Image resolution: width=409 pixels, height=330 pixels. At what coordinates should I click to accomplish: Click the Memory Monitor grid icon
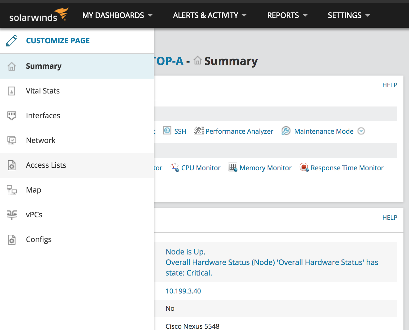tap(233, 167)
